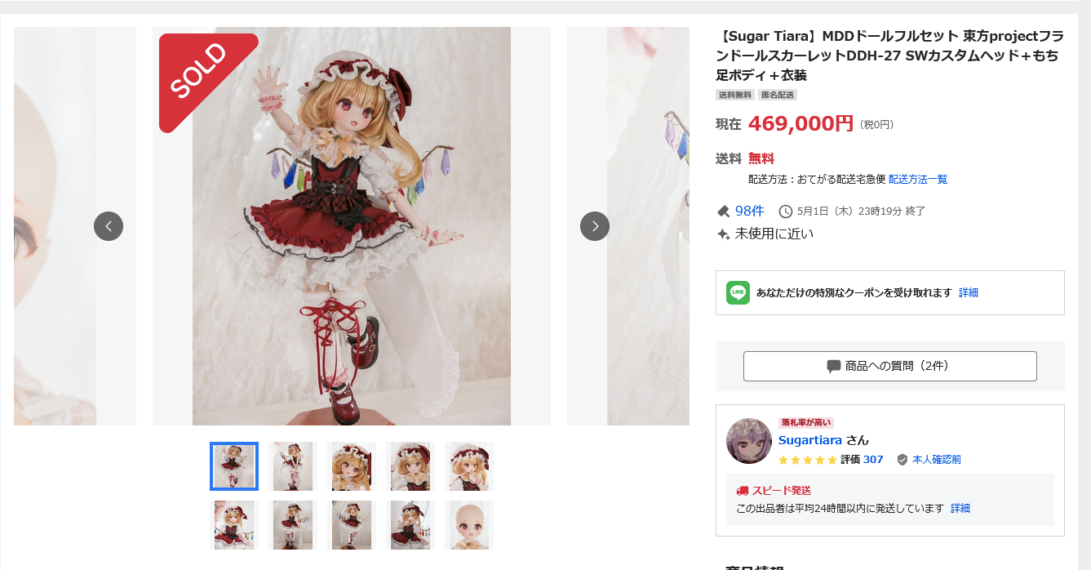Open the 商品への質問（2件） button
The height and width of the screenshot is (570, 1091).
[890, 366]
